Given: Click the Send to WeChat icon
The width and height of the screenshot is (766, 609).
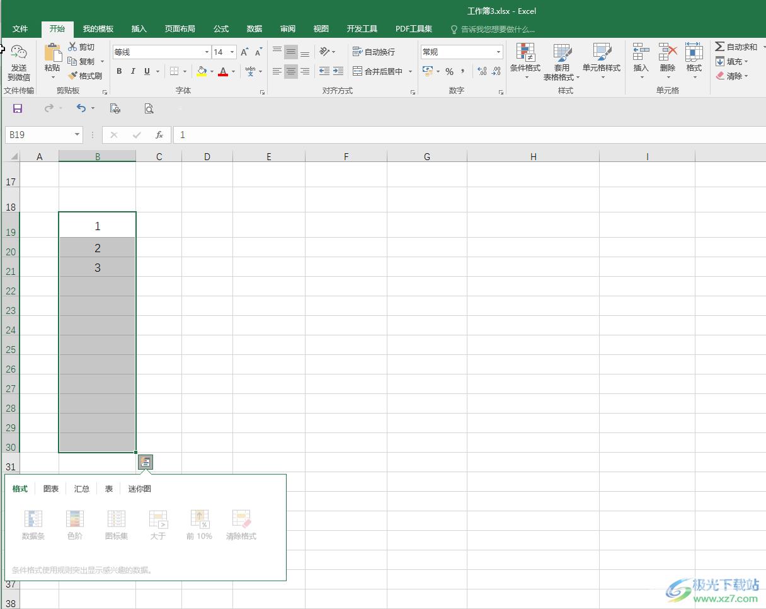Looking at the screenshot, I should (19, 53).
